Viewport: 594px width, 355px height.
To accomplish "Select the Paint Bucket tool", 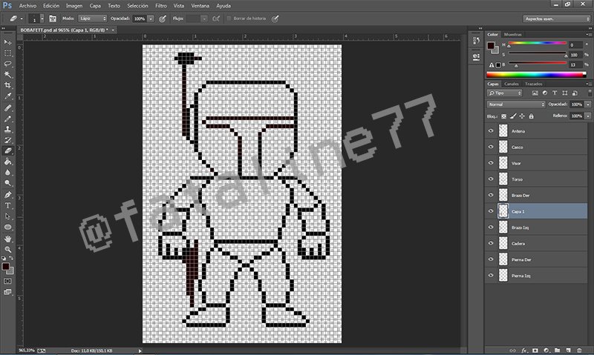I will coord(7,162).
